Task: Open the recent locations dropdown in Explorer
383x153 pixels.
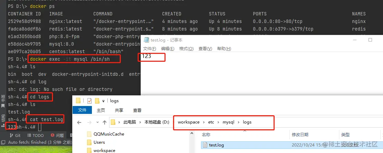Action: (x=97, y=122)
